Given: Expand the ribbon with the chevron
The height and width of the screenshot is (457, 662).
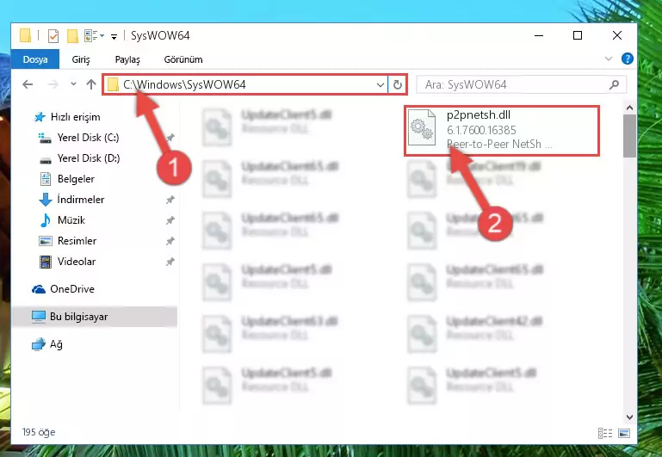Looking at the screenshot, I should point(609,59).
